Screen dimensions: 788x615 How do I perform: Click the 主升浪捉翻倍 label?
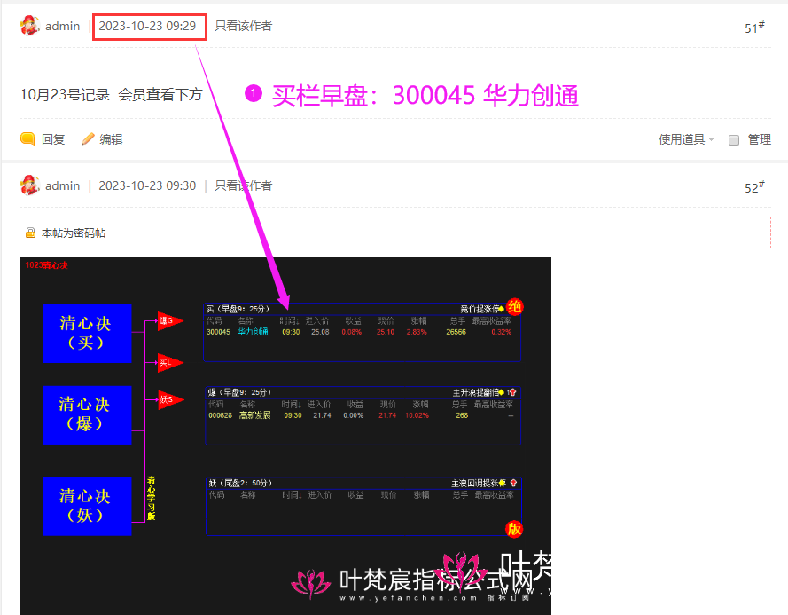[476, 392]
